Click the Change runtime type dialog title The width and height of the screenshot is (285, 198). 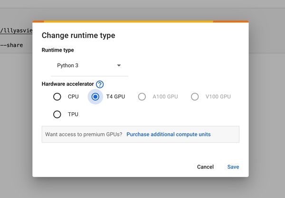(x=78, y=36)
